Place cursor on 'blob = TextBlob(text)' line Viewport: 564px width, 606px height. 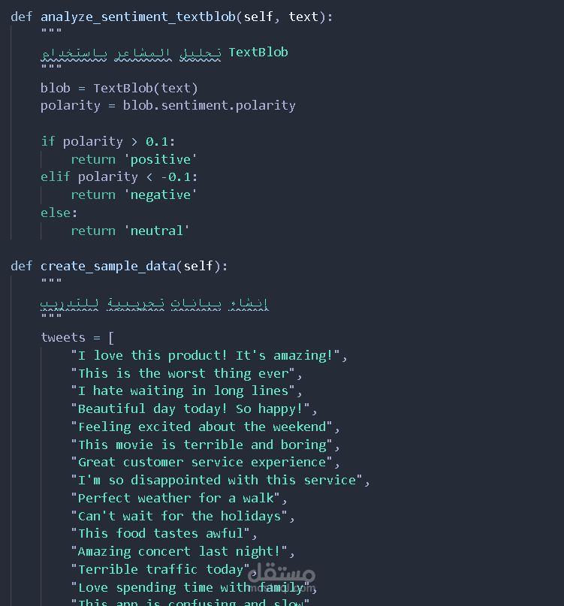click(x=119, y=88)
